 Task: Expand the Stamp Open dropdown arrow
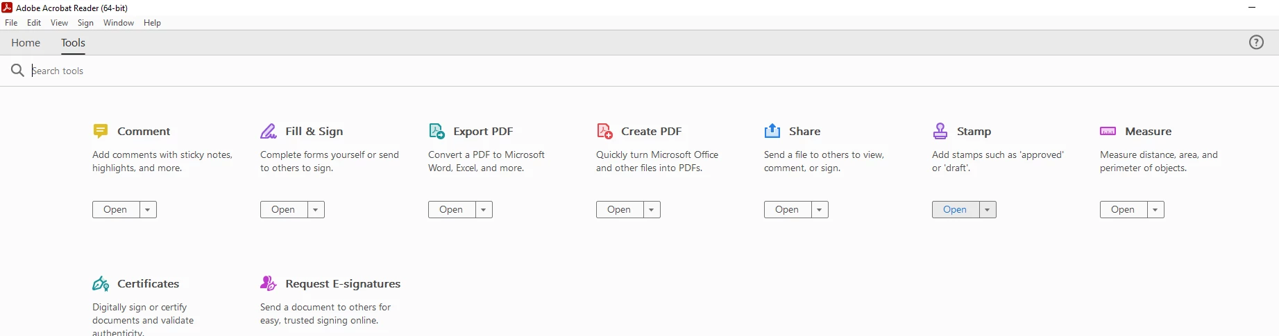click(x=988, y=210)
